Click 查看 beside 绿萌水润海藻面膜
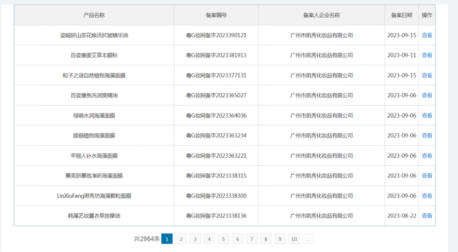Screen dimensions: 458x252 click(x=427, y=115)
